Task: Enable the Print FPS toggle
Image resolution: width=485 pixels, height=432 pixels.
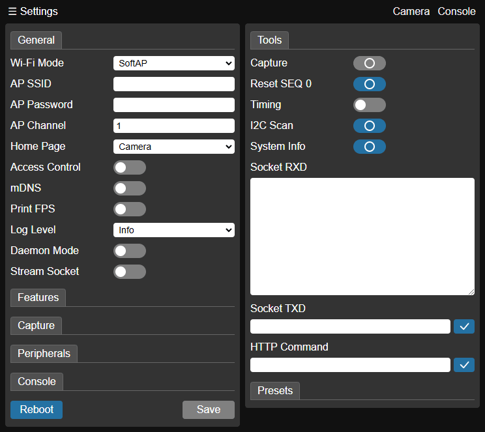Action: [x=129, y=209]
